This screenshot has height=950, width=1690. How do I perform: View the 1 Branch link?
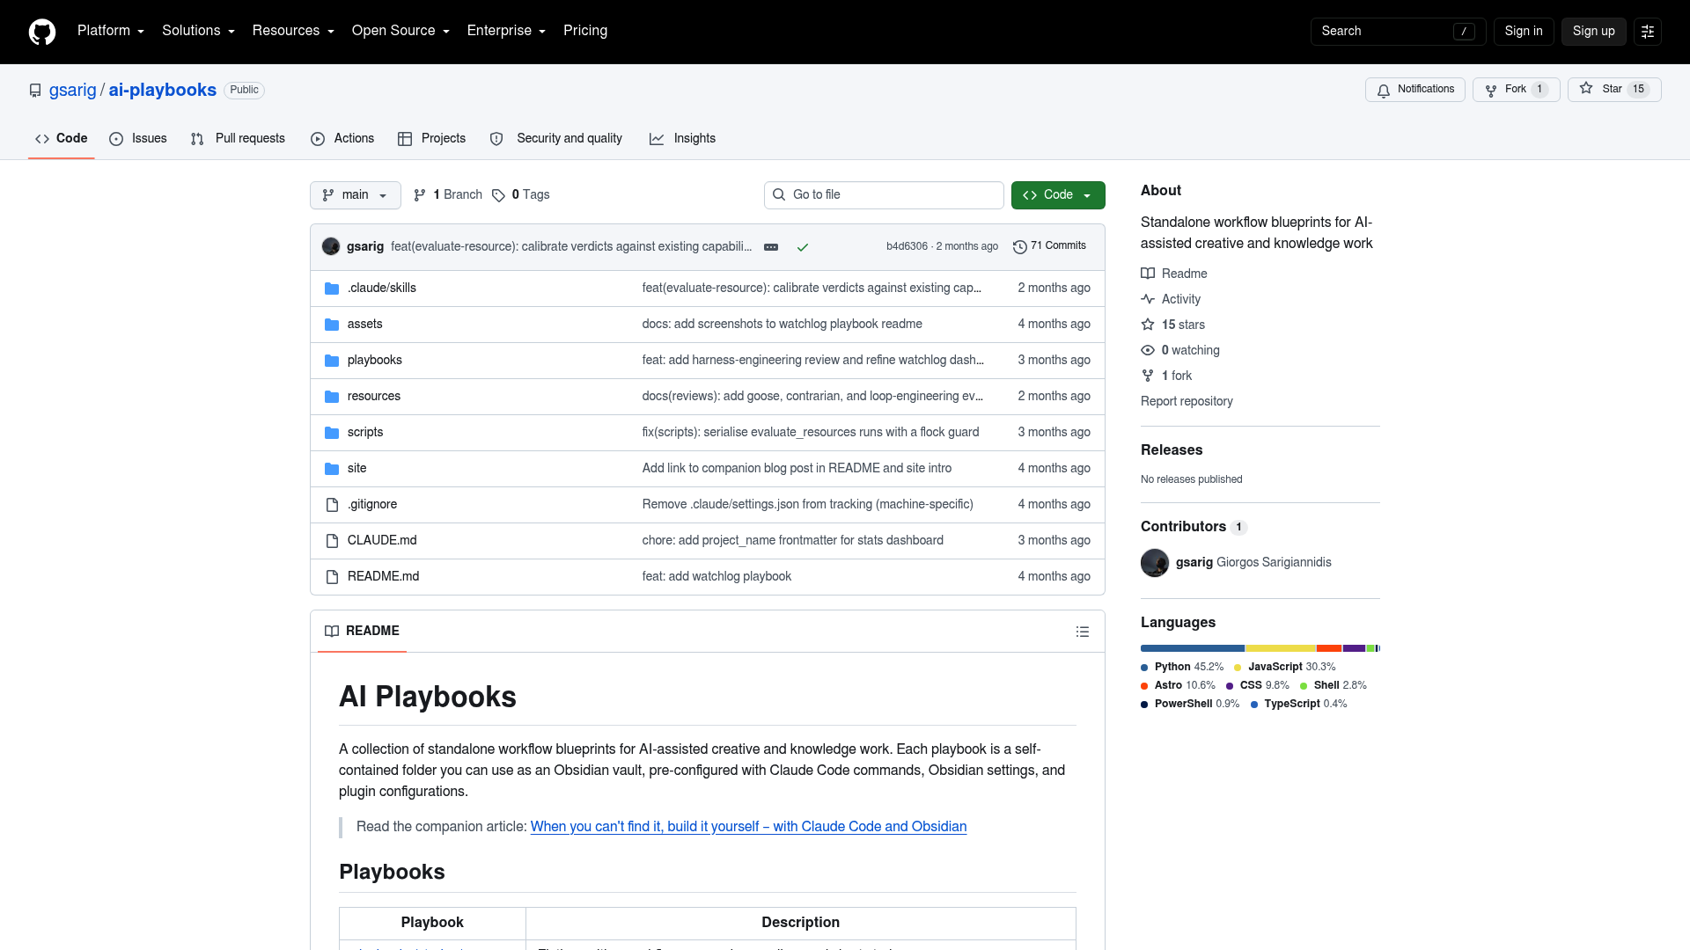[x=448, y=195]
